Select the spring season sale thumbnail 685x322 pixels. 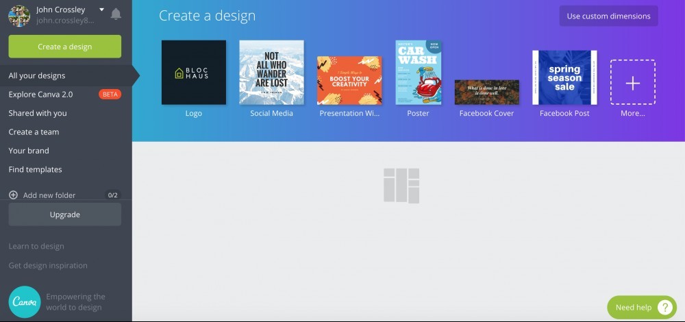pos(565,78)
